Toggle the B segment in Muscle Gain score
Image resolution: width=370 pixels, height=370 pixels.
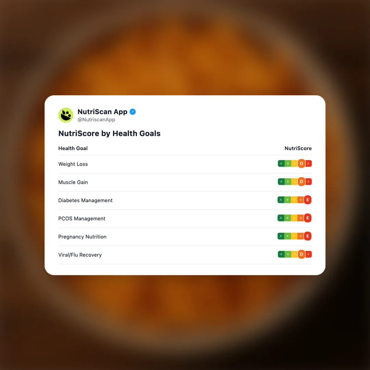[x=288, y=182]
